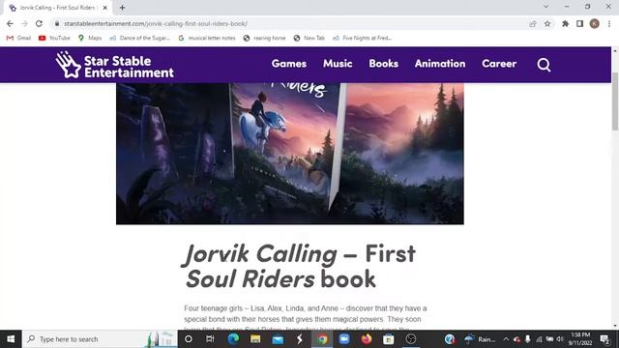Open the Rain weather widget
Image resolution: width=619 pixels, height=348 pixels.
(x=480, y=339)
